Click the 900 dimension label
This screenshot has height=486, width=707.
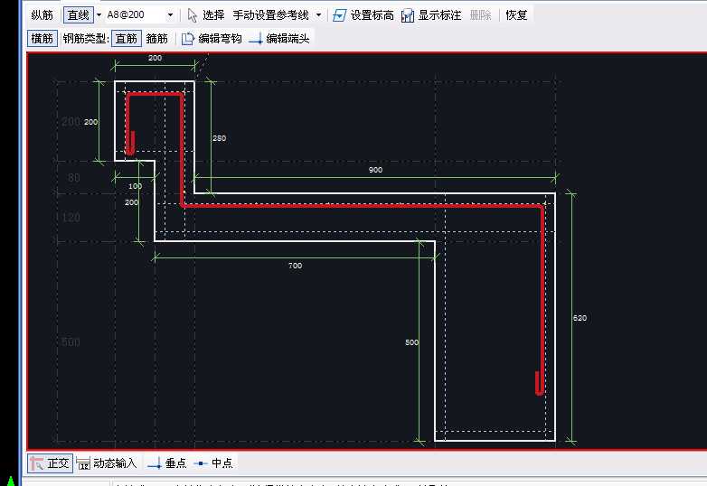point(375,170)
